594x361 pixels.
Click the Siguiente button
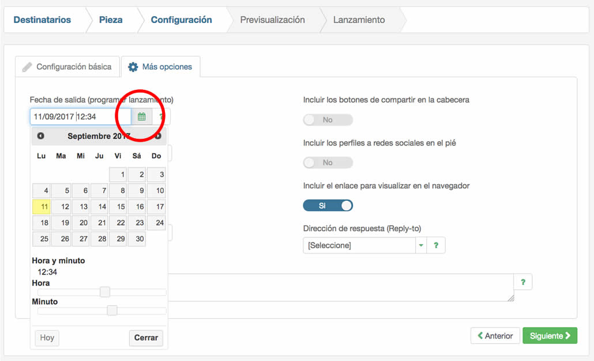coord(549,335)
